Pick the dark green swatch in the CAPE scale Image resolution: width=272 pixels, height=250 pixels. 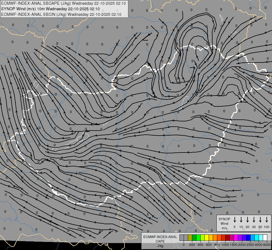coord(194,237)
